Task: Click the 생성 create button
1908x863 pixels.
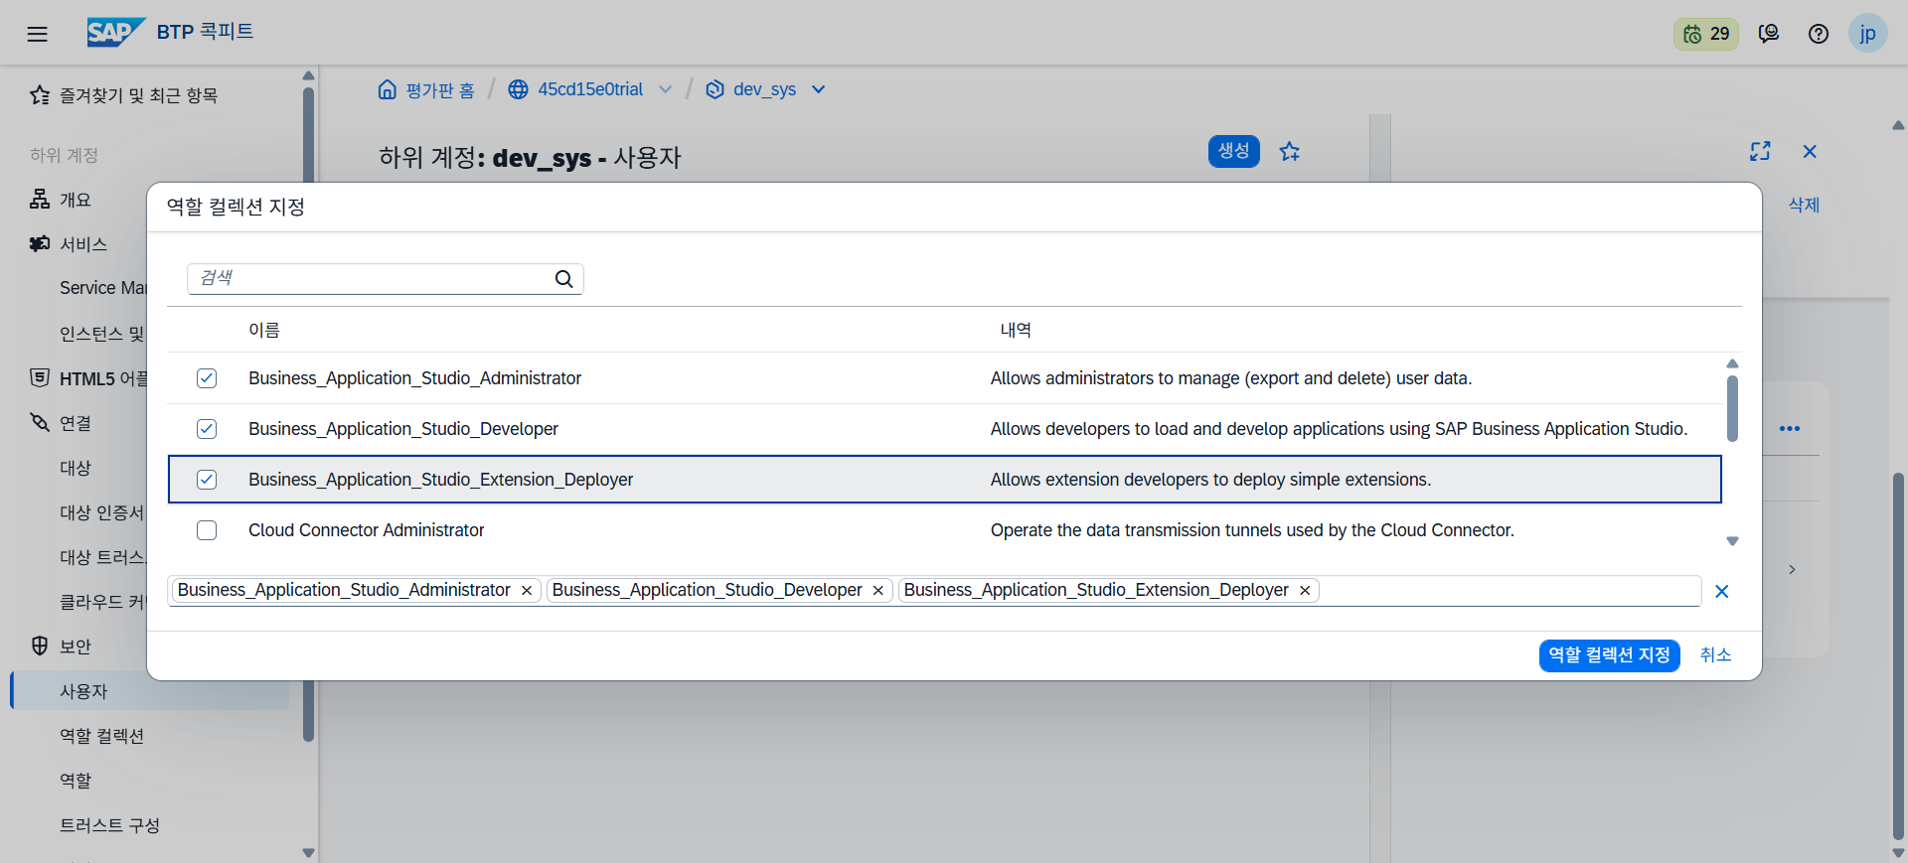Action: coord(1233,151)
